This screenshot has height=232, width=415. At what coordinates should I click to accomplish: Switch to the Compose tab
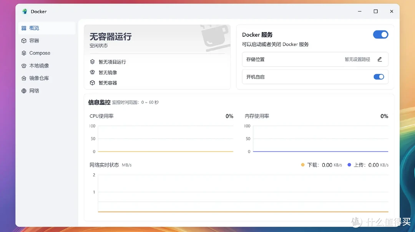40,53
